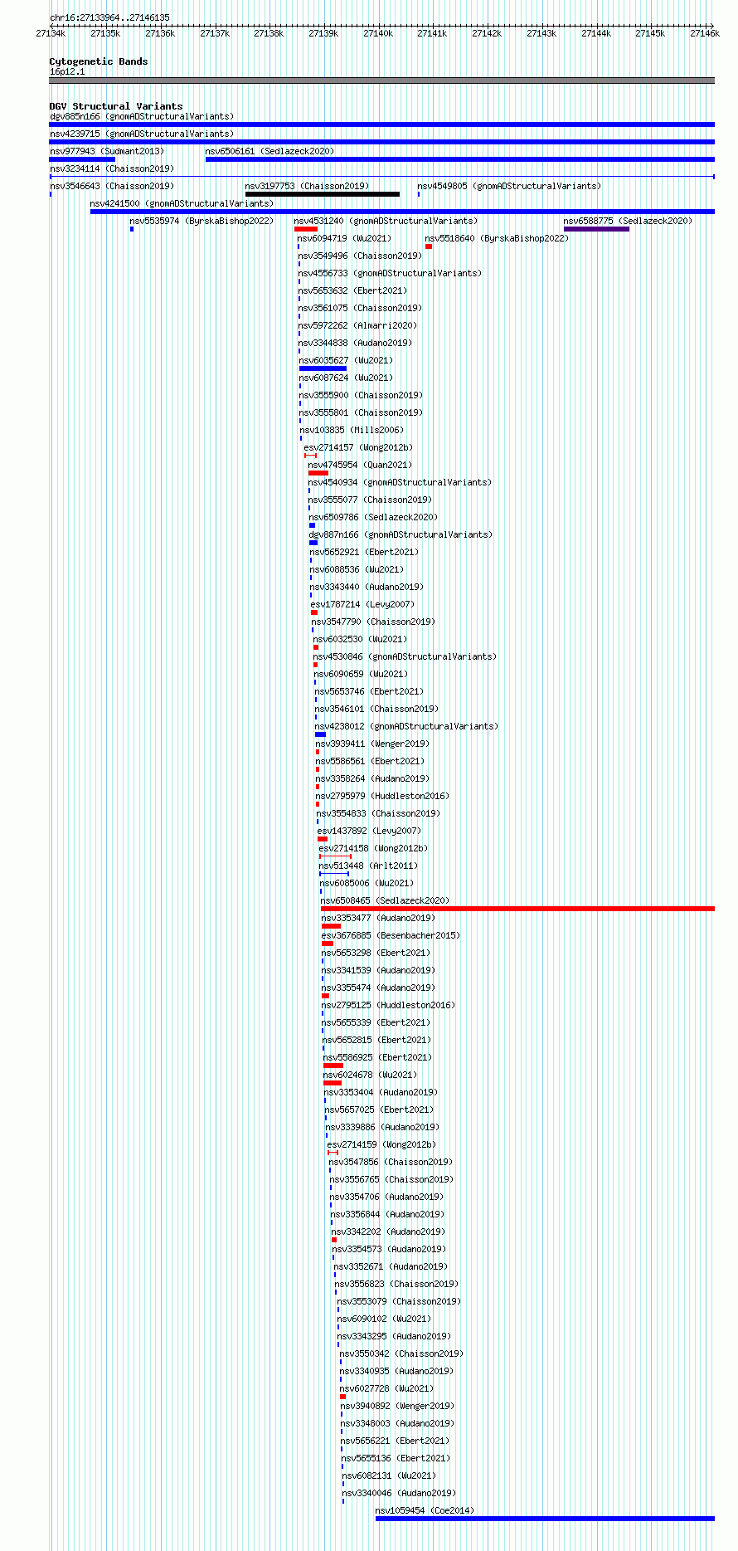
Task: Click the 27143k ruler position
Action: click(x=541, y=33)
